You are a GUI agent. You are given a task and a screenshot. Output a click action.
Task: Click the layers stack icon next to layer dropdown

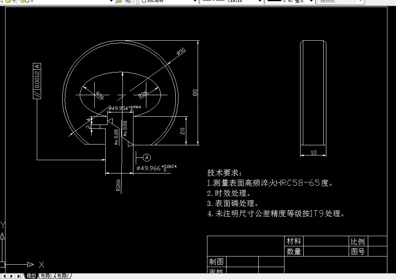point(128,2)
